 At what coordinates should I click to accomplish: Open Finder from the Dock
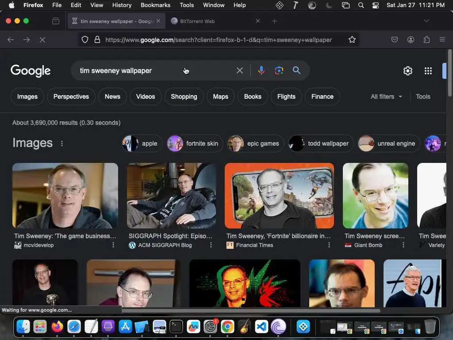(x=23, y=327)
